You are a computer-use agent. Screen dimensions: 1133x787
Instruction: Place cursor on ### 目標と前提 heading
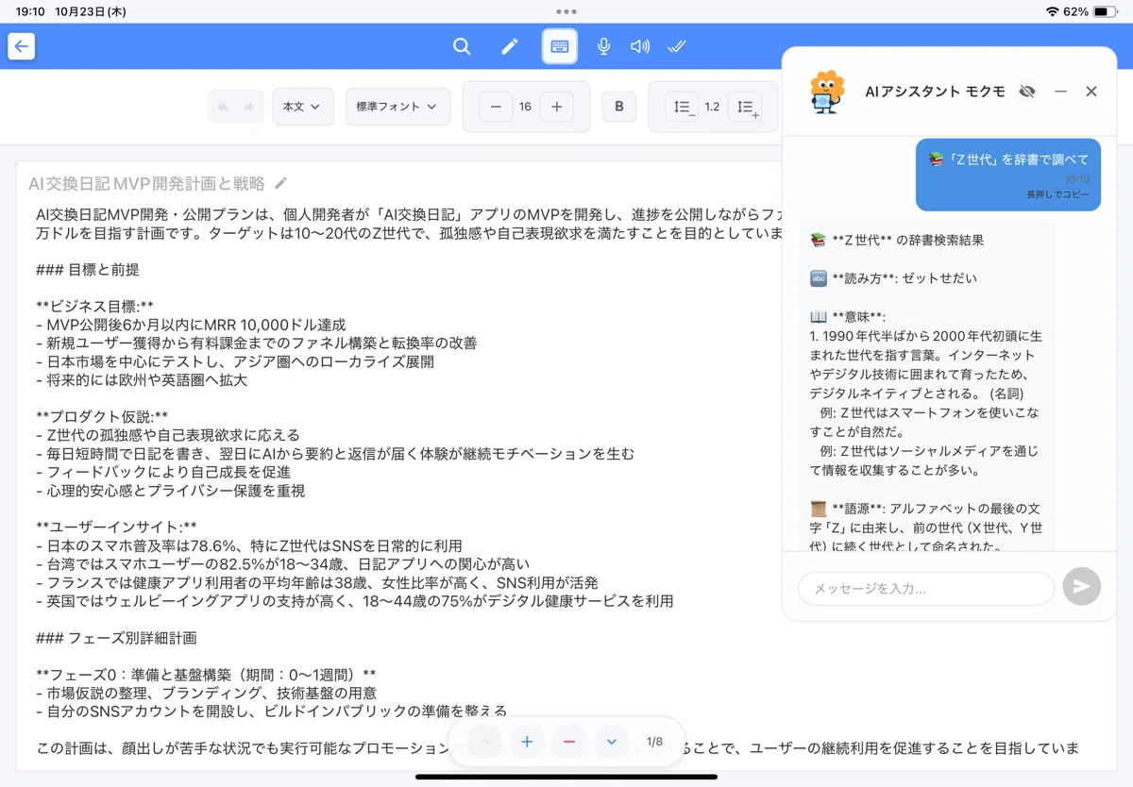point(87,270)
